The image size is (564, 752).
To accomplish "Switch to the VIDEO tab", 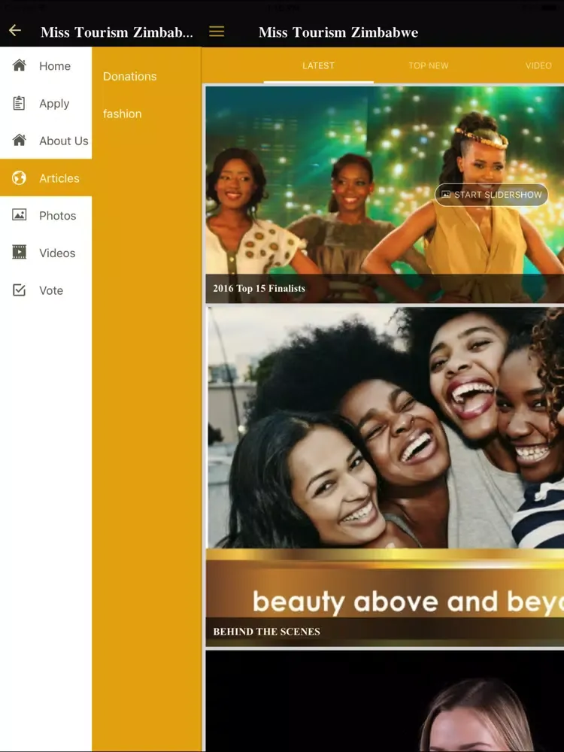I will click(x=538, y=65).
